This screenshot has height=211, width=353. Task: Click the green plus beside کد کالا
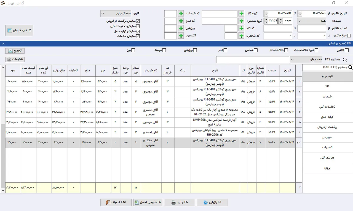point(241,28)
